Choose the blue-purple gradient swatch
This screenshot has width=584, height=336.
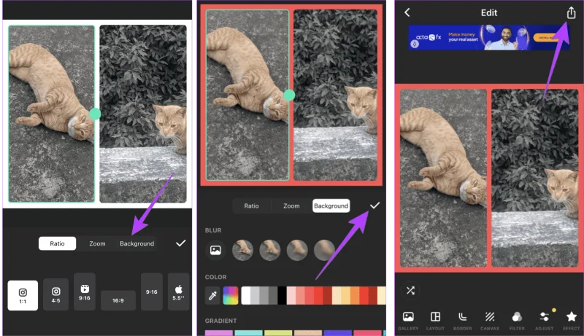(x=337, y=332)
